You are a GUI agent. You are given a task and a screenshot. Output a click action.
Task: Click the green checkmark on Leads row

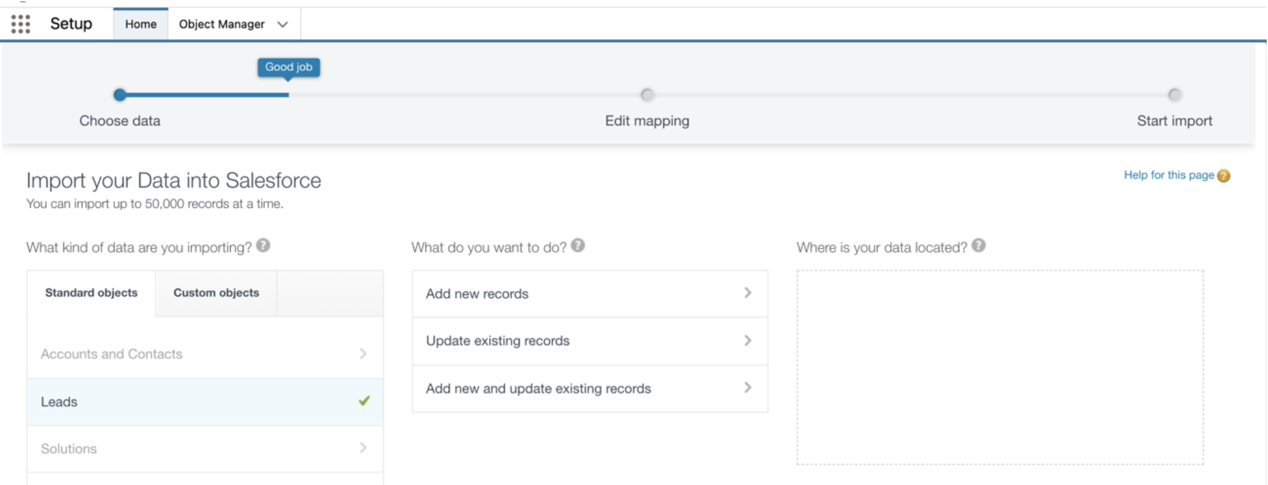[364, 401]
